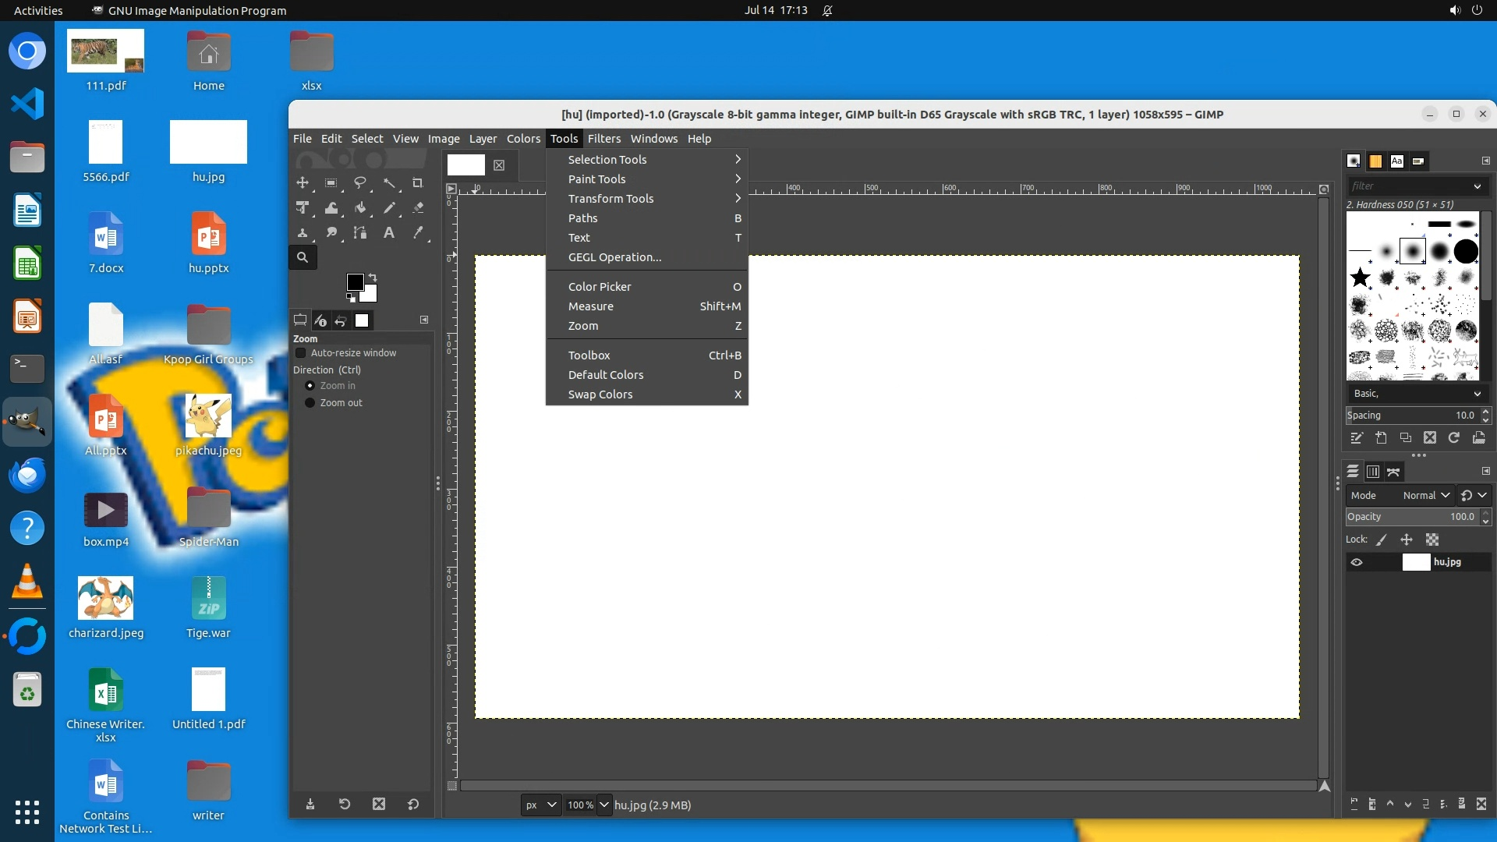Open the Filters menu
This screenshot has height=842, width=1497.
click(x=603, y=139)
